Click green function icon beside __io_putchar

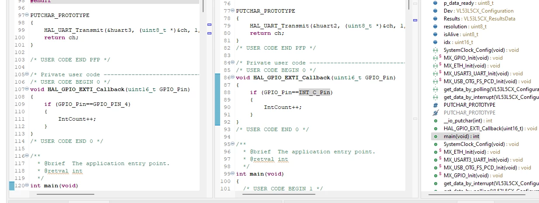435,121
